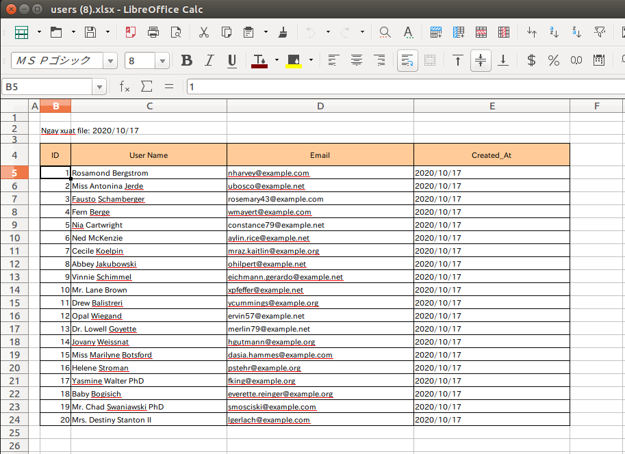Align text left
The width and height of the screenshot is (625, 454).
333,61
